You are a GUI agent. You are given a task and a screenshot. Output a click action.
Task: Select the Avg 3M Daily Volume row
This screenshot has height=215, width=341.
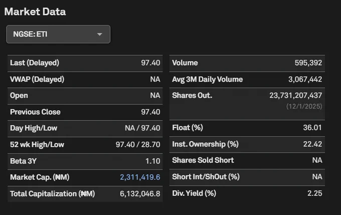(247, 80)
